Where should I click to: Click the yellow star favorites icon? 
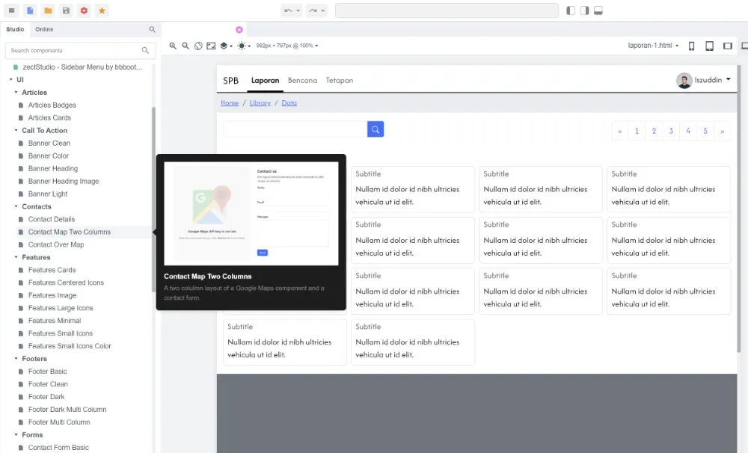tap(100, 10)
